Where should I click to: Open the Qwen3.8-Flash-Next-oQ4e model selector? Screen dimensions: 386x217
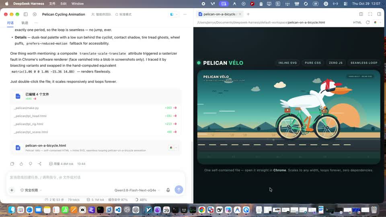pos(137,190)
